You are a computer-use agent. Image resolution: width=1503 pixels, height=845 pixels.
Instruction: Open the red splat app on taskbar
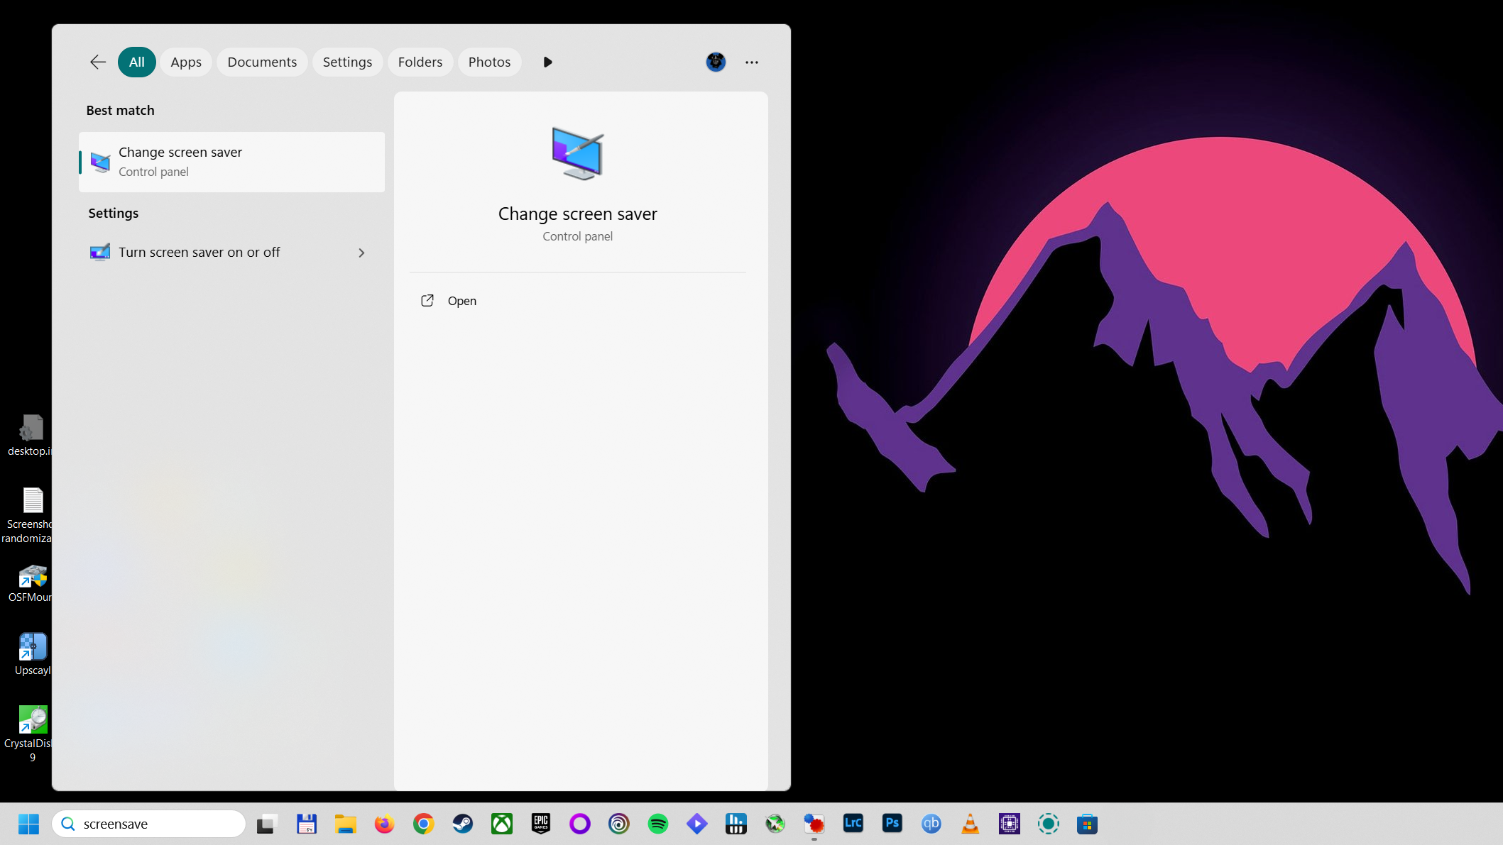pos(814,824)
